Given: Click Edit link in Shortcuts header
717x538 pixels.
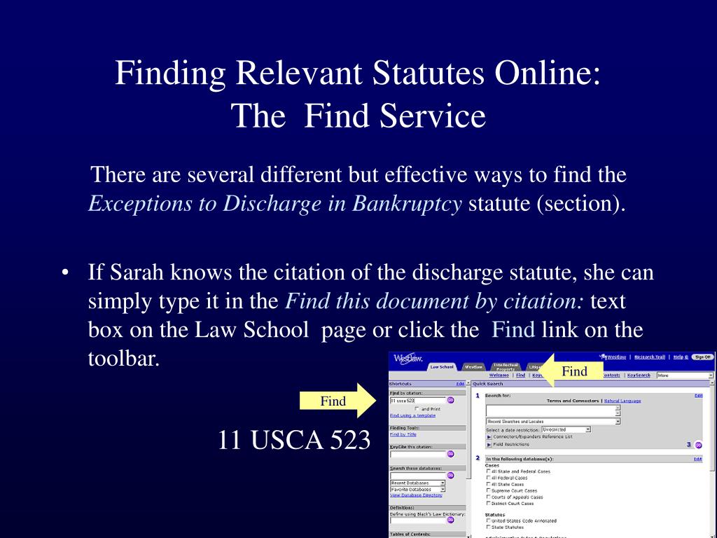Looking at the screenshot, I should click(x=460, y=384).
